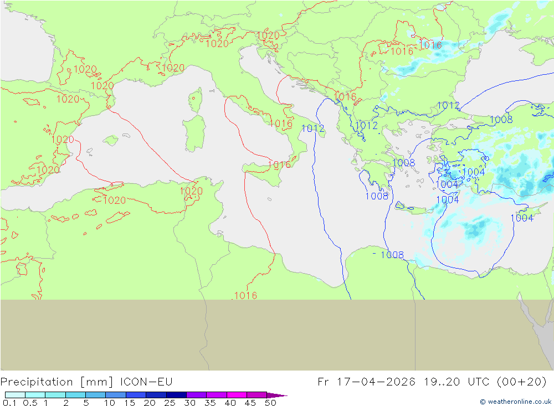Click the '30' legend value

(189, 403)
